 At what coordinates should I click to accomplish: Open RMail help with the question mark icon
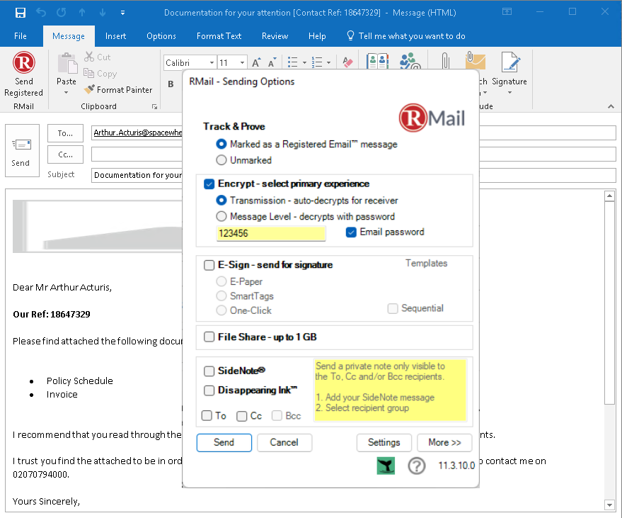pos(417,466)
